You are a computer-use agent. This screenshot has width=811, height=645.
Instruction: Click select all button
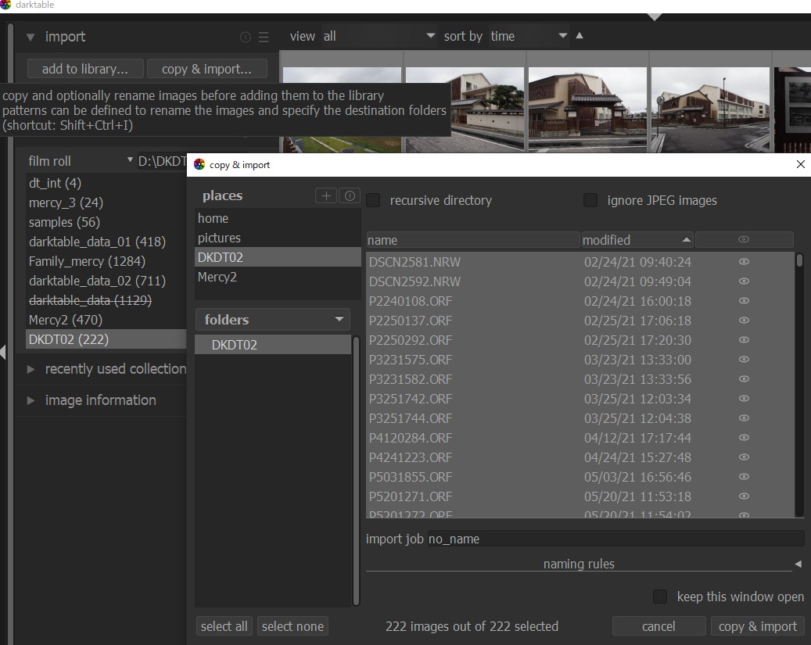(224, 626)
